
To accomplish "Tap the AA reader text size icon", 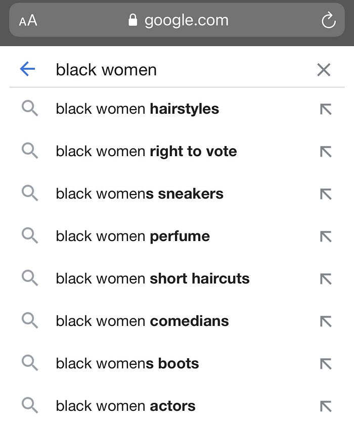I will (28, 21).
